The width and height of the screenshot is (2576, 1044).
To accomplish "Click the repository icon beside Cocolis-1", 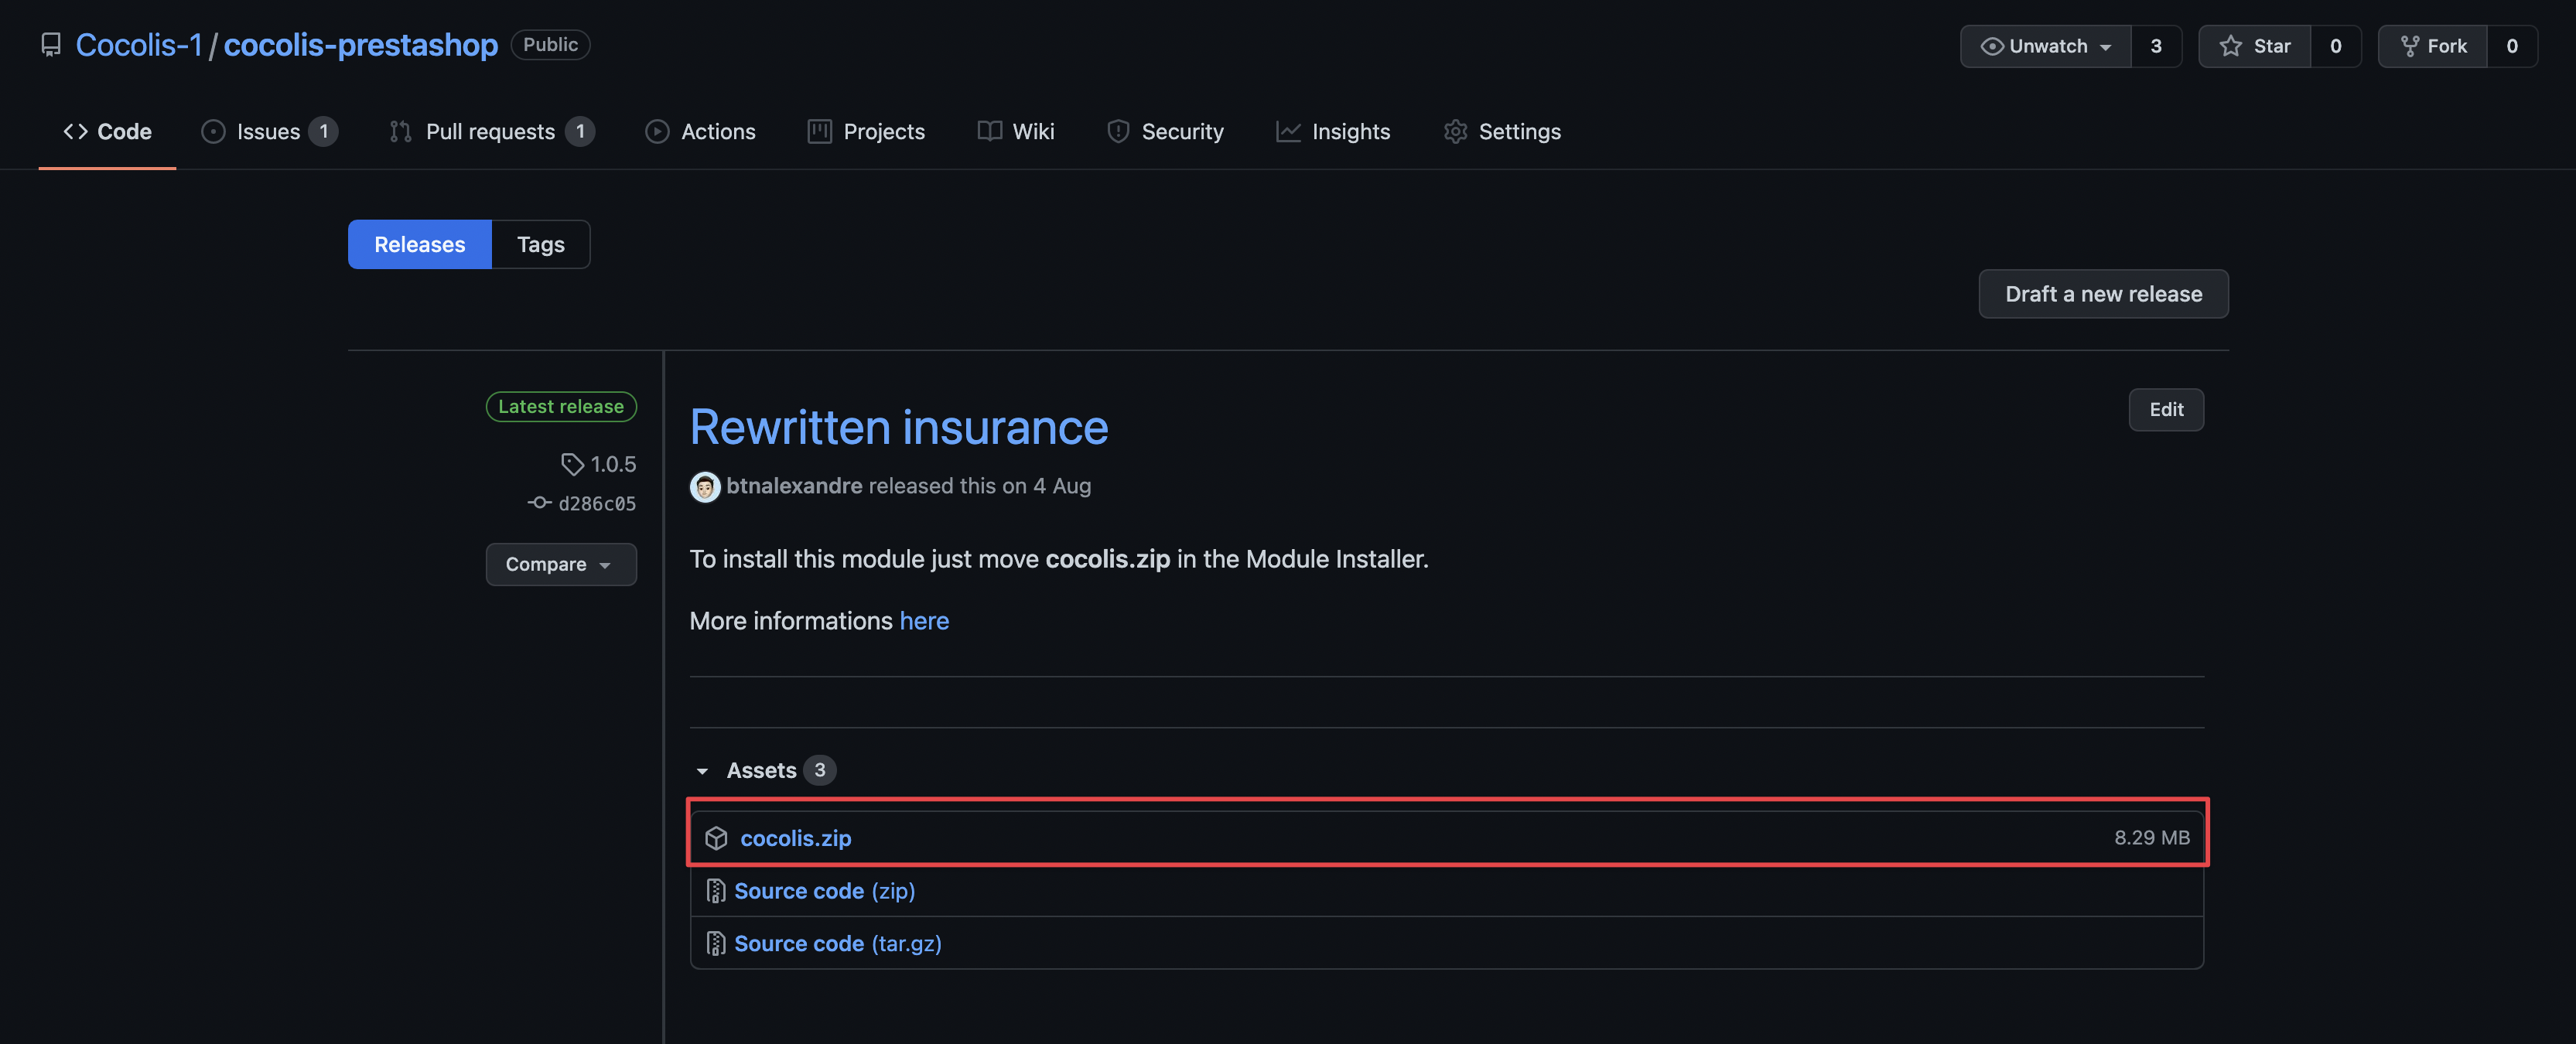I will pyautogui.click(x=50, y=45).
